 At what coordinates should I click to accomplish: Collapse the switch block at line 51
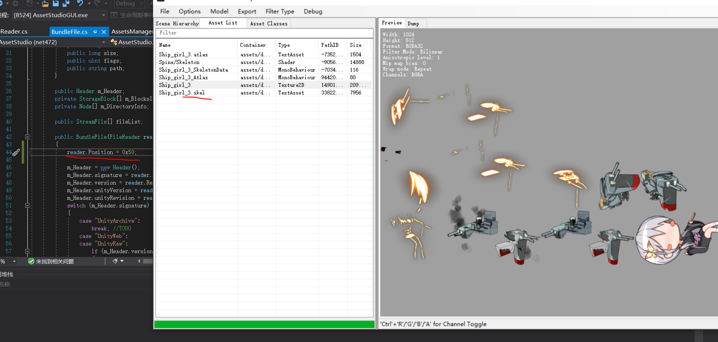point(27,206)
